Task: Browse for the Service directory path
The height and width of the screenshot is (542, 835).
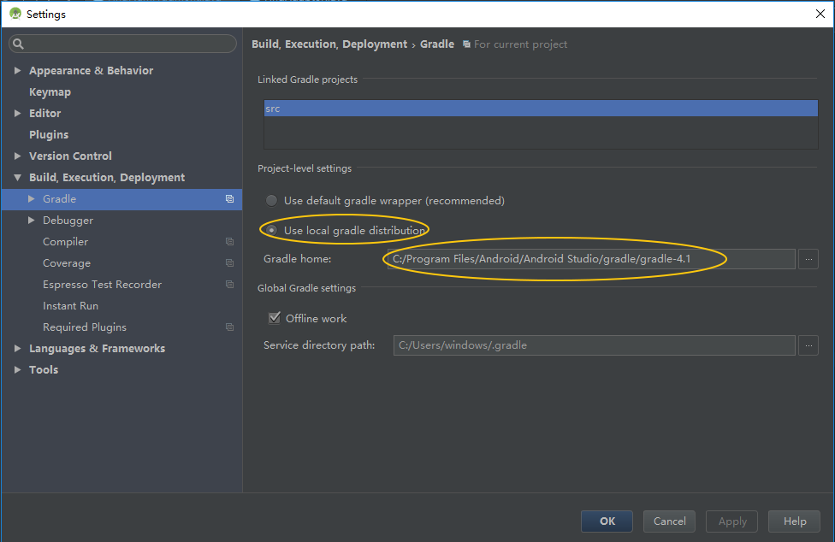Action: coord(808,345)
